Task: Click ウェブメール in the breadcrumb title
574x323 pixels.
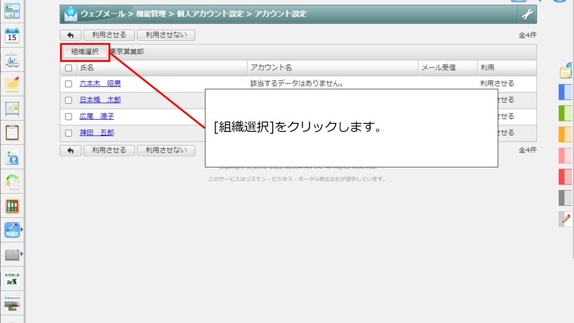Action: point(103,14)
